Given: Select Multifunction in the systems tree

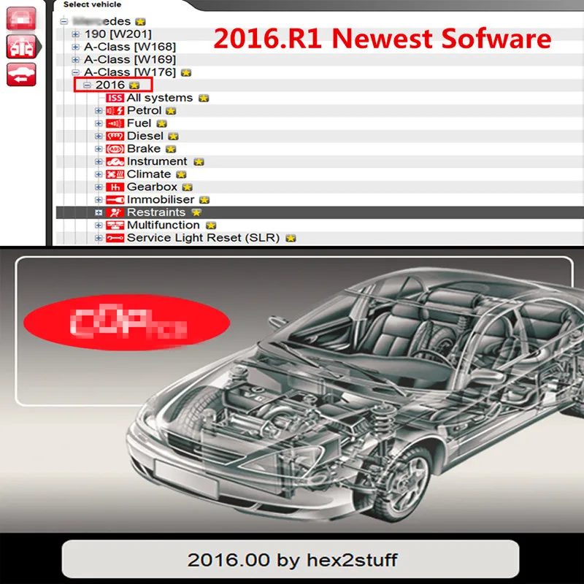Looking at the screenshot, I should click(162, 226).
